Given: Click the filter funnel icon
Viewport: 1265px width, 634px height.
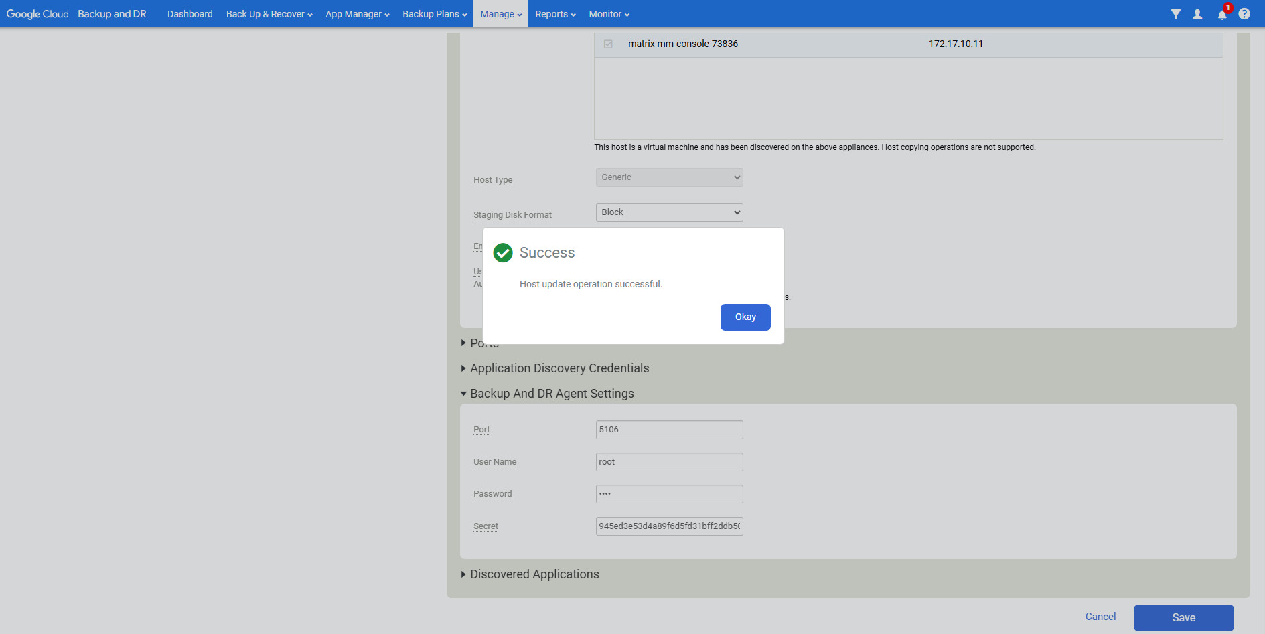Looking at the screenshot, I should pos(1175,14).
